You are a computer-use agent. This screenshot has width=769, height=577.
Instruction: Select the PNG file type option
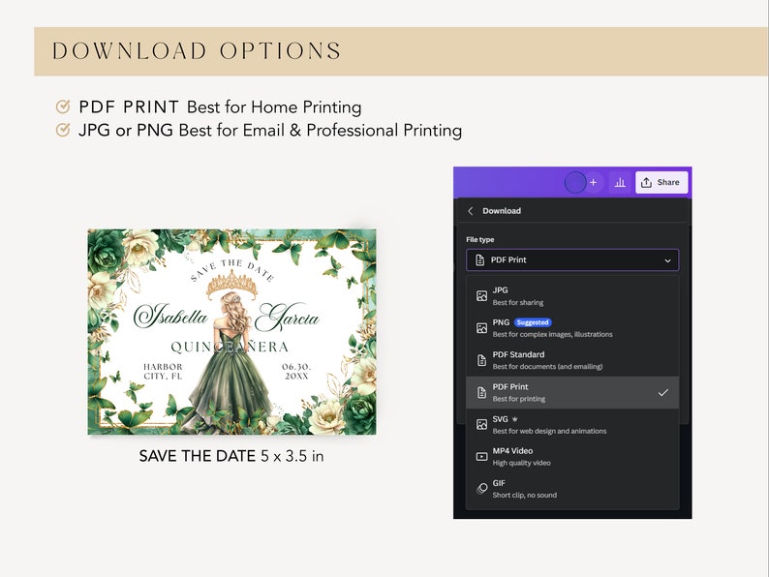pos(572,328)
